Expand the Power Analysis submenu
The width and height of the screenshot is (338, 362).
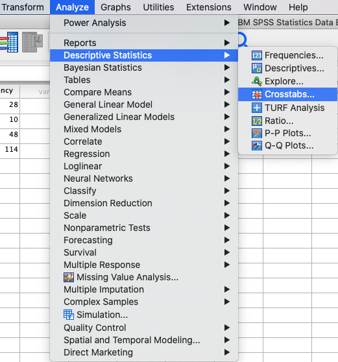(x=144, y=23)
